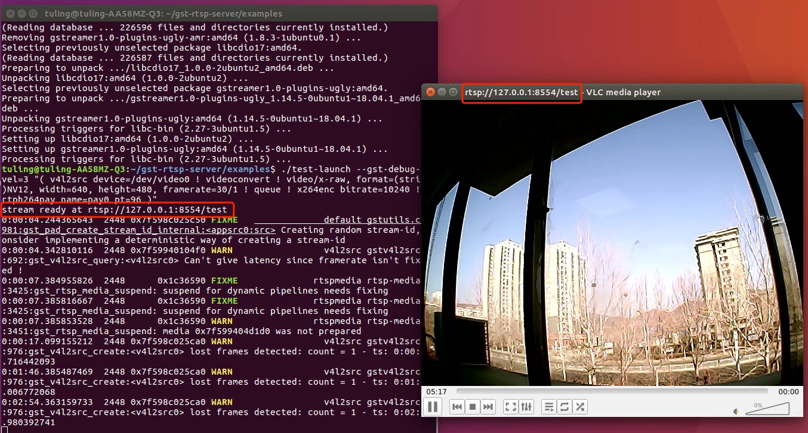Open VLC extended settings (equalizer icon)
Screen dimensions: 808x433
526,407
